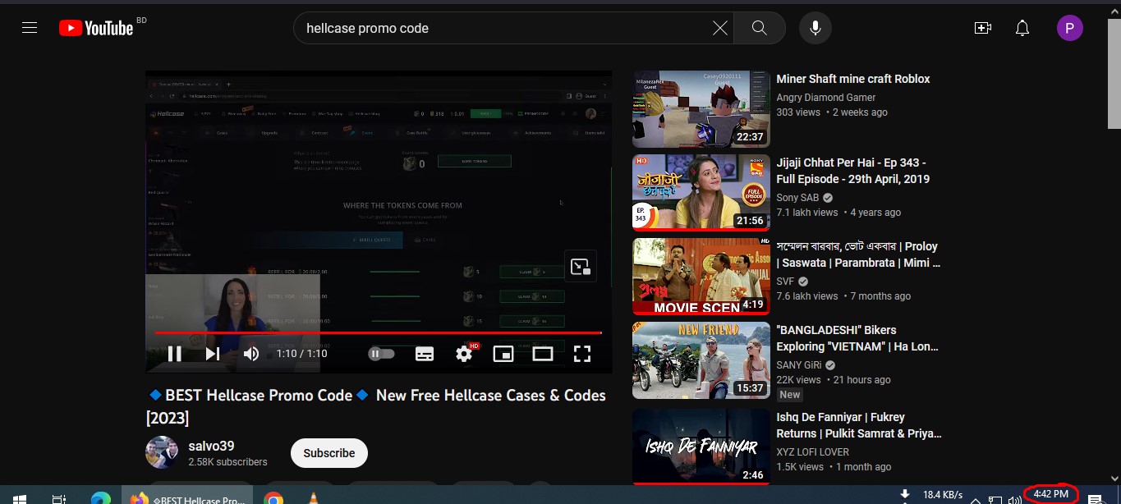Open Google Chrome from taskbar

pyautogui.click(x=273, y=497)
